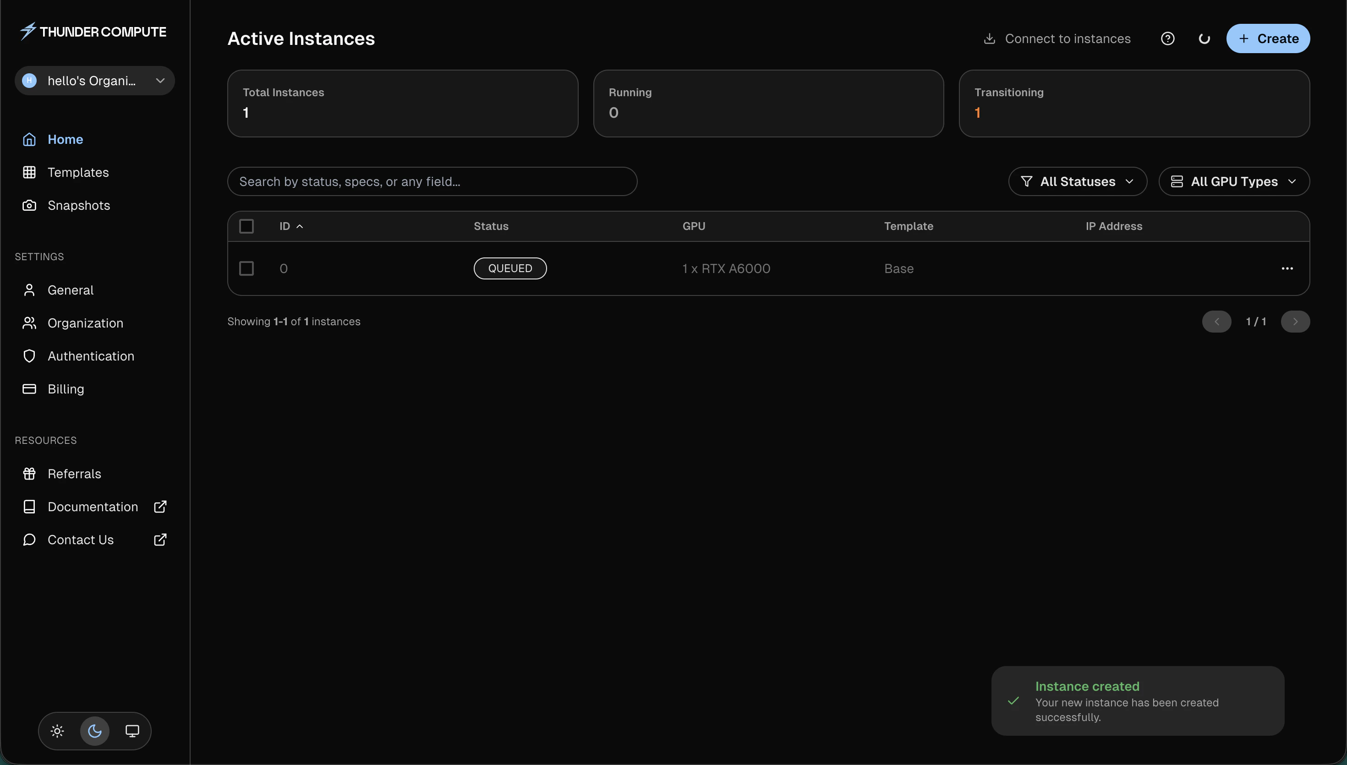The height and width of the screenshot is (765, 1347).
Task: Click the grid icon for Templates
Action: pos(29,172)
